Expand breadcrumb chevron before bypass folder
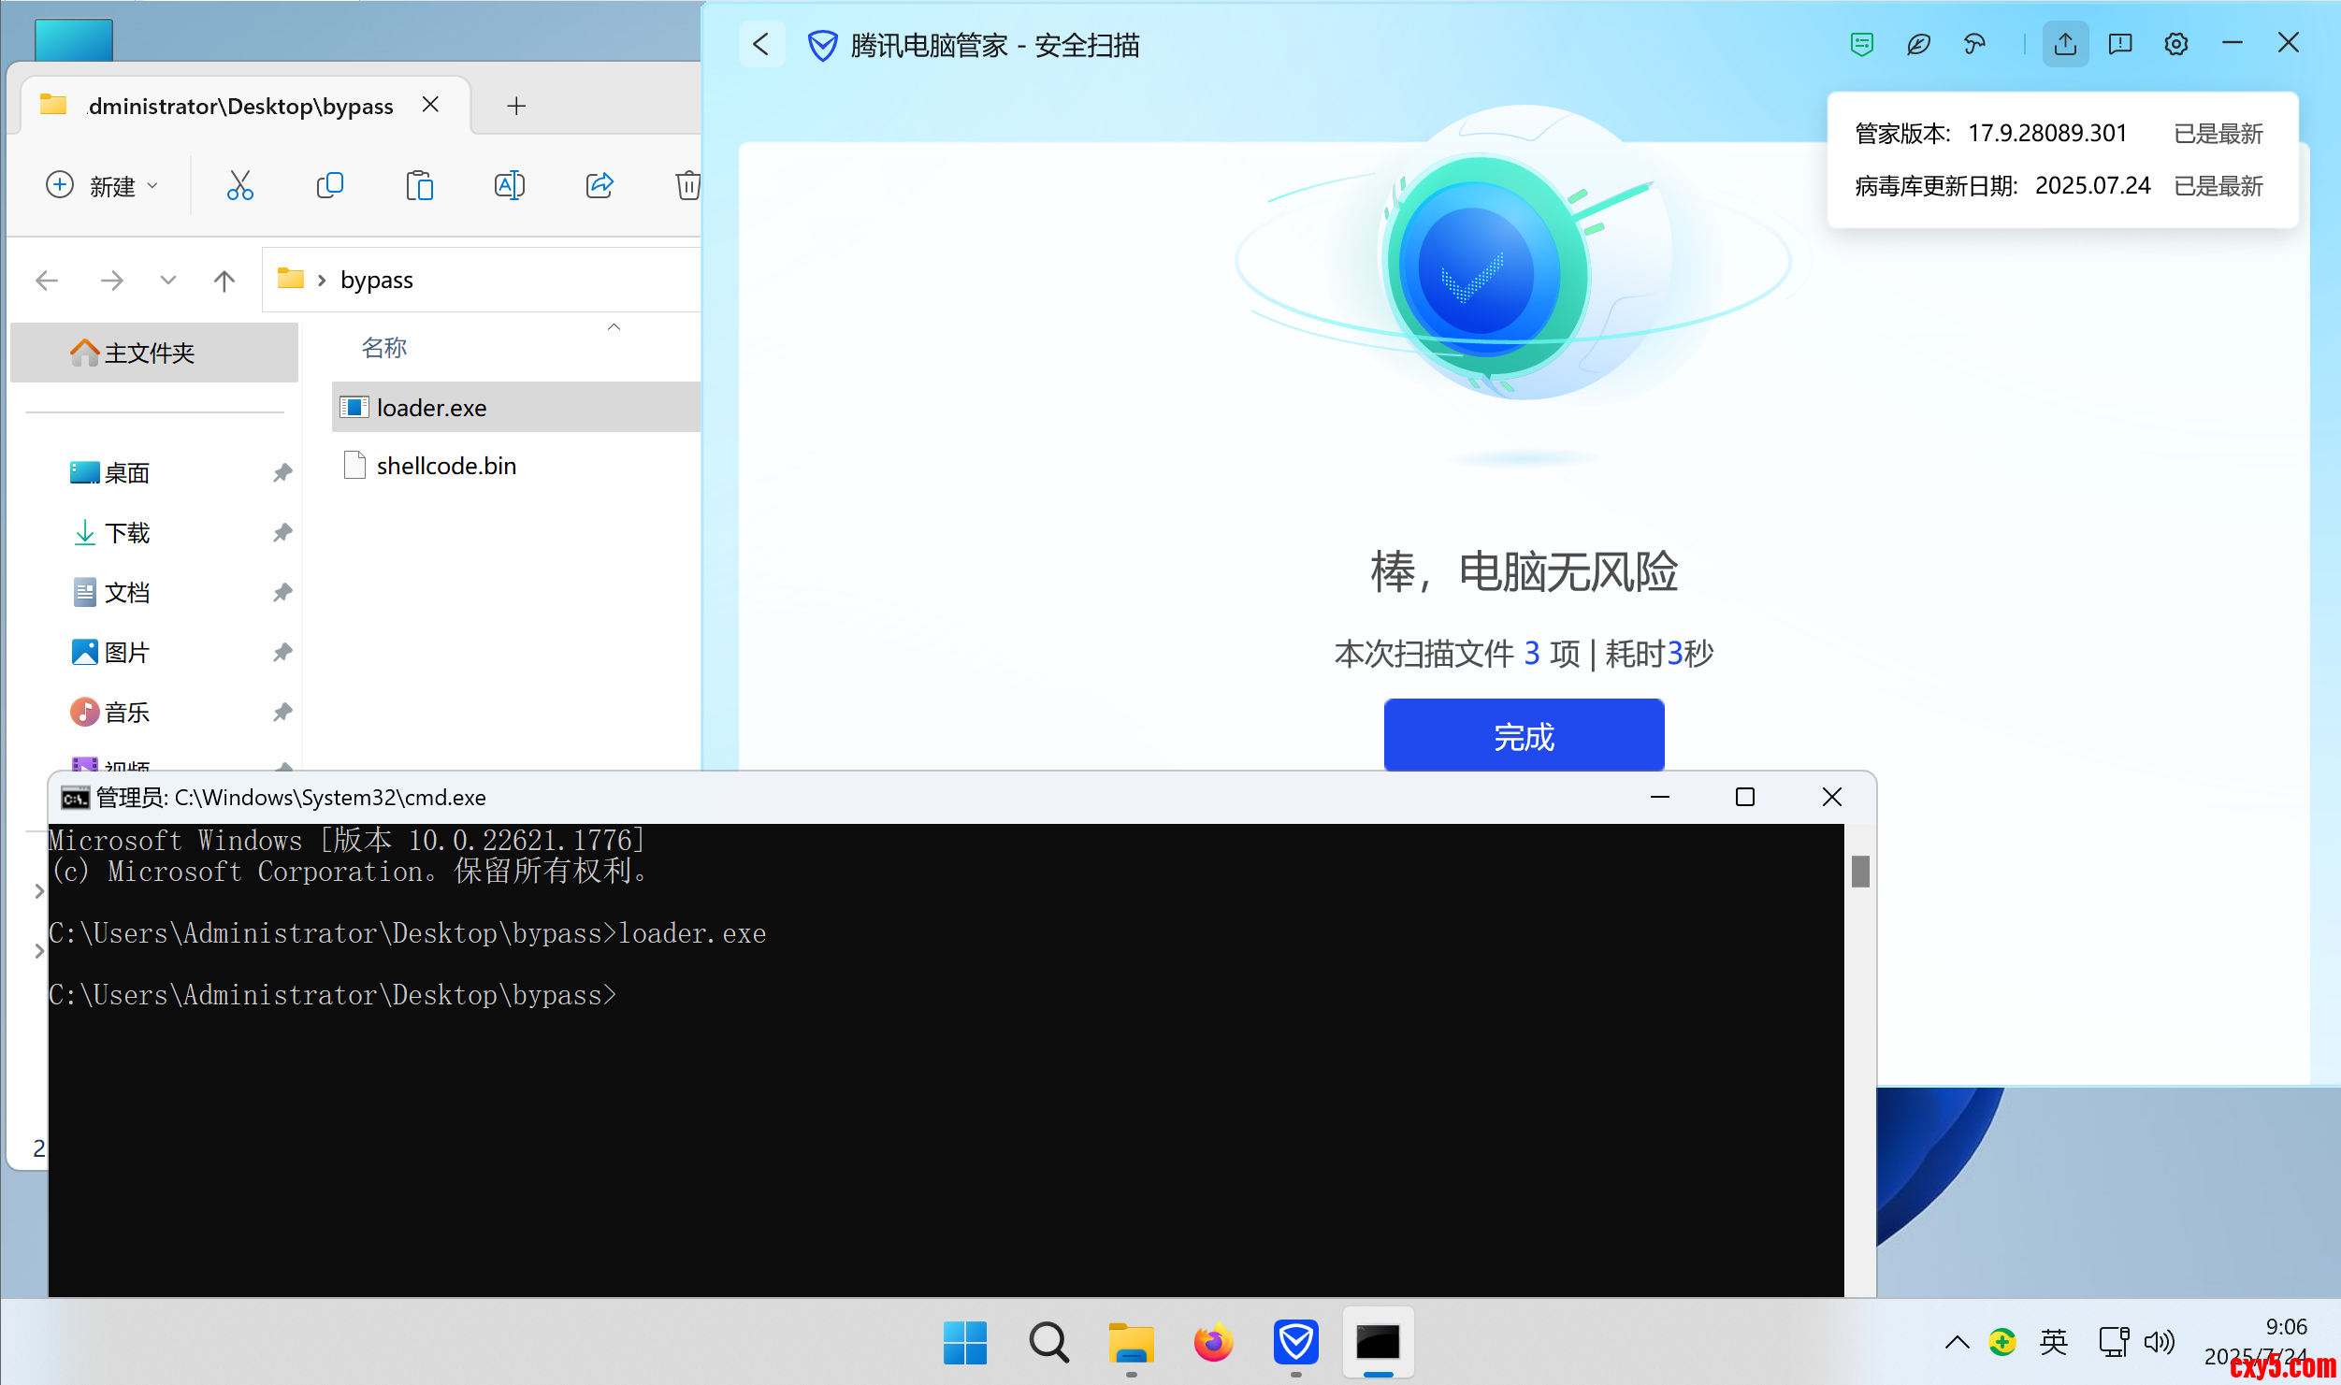The height and width of the screenshot is (1385, 2341). tap(322, 280)
